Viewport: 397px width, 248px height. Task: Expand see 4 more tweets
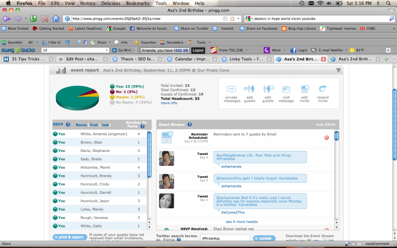click(241, 221)
